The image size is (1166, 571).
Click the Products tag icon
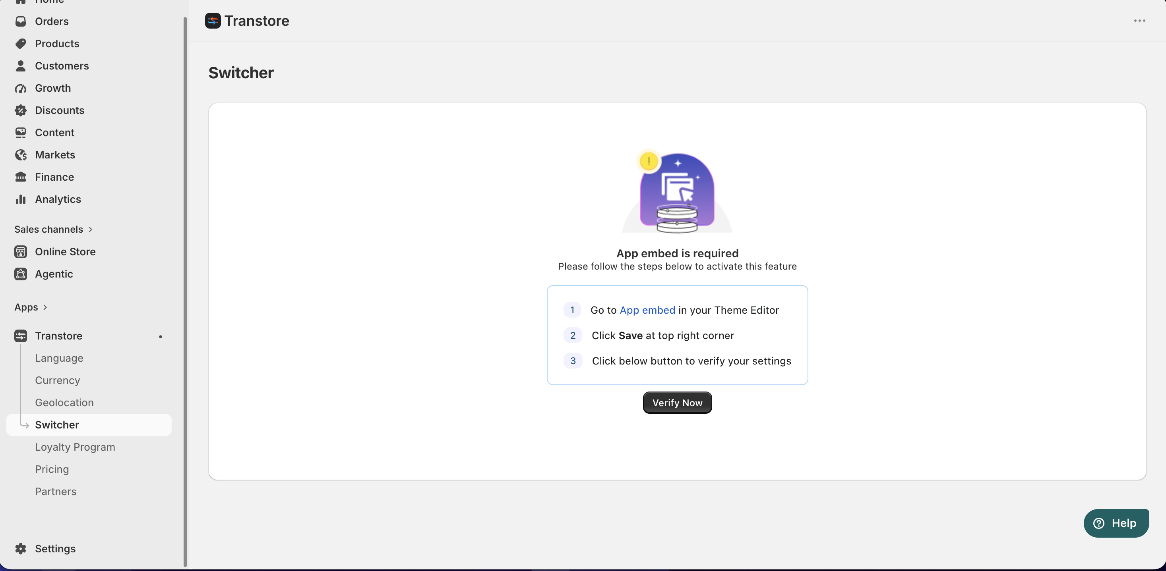pos(20,43)
